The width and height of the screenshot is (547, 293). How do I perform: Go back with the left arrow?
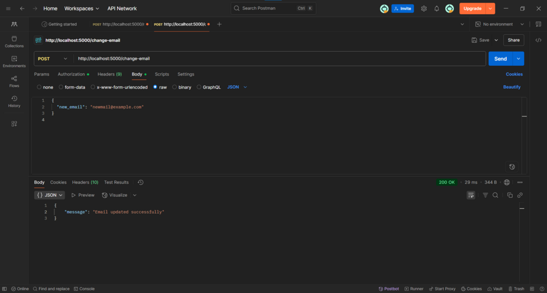tap(22, 8)
